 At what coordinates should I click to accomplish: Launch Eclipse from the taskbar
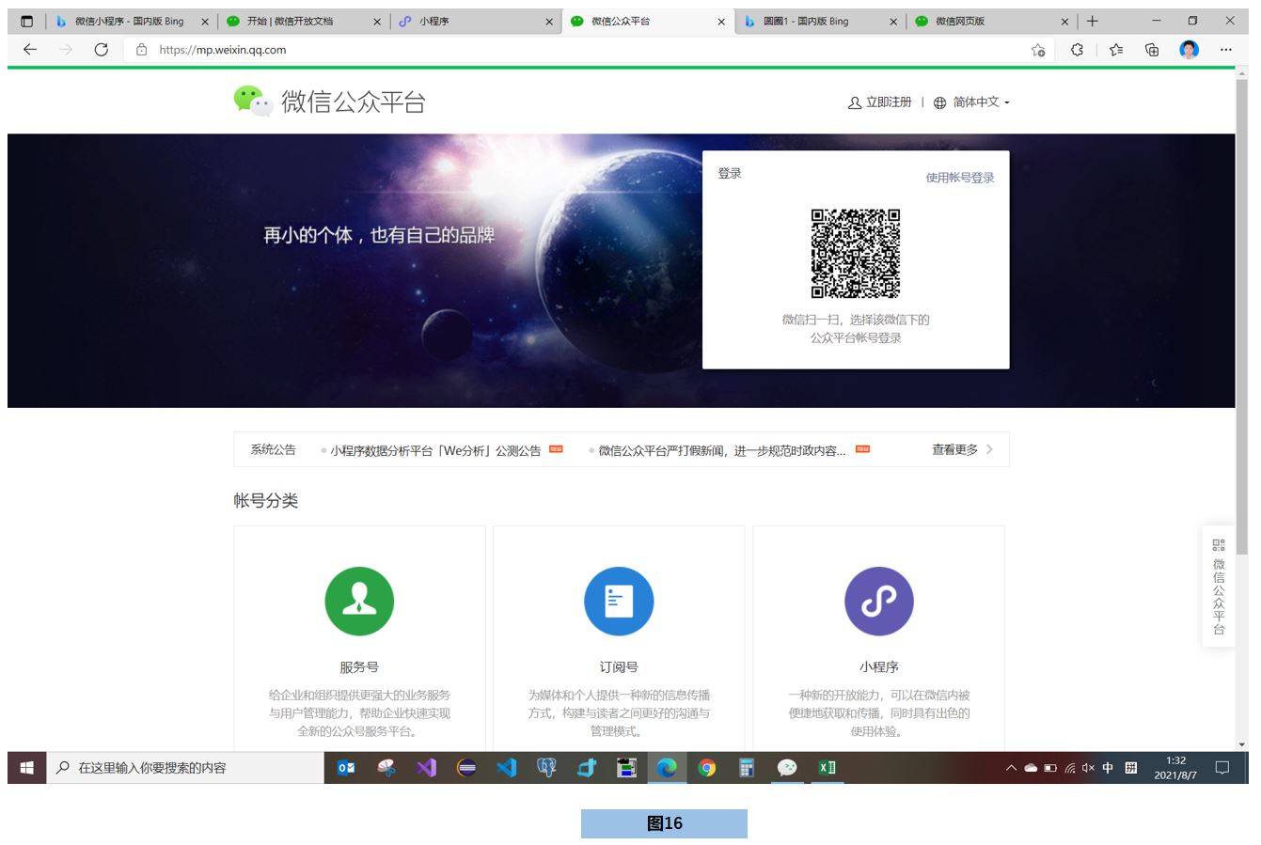[466, 768]
